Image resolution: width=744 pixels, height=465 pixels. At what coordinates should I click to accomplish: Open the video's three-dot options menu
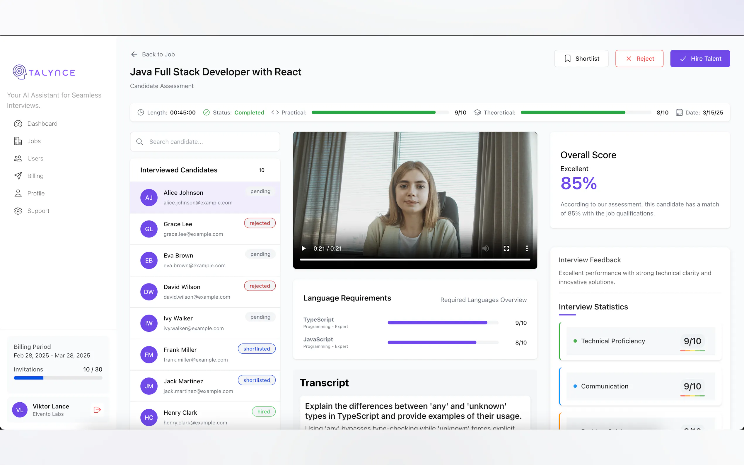pyautogui.click(x=527, y=248)
